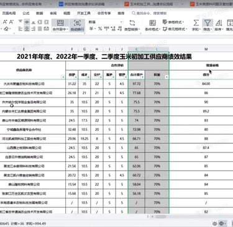Viewport: 233px width, 227px height.
Task: Select the cell with value 31.22
Action: point(72,84)
